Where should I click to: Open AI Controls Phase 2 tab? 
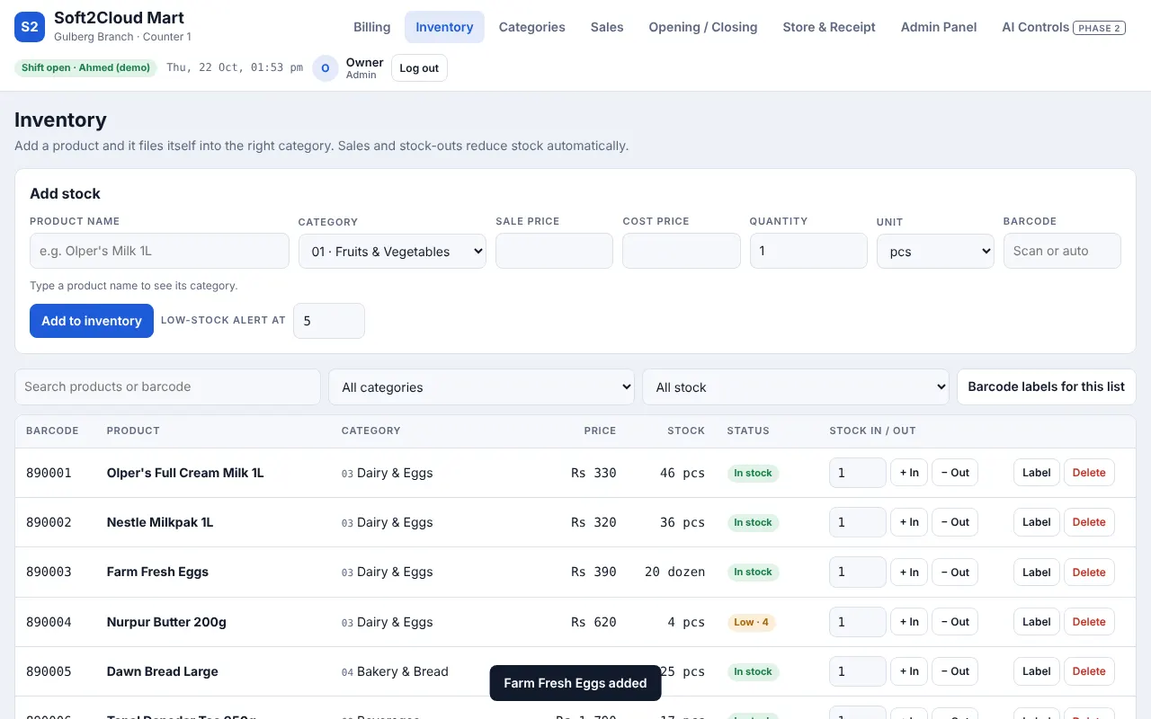pos(1065,27)
